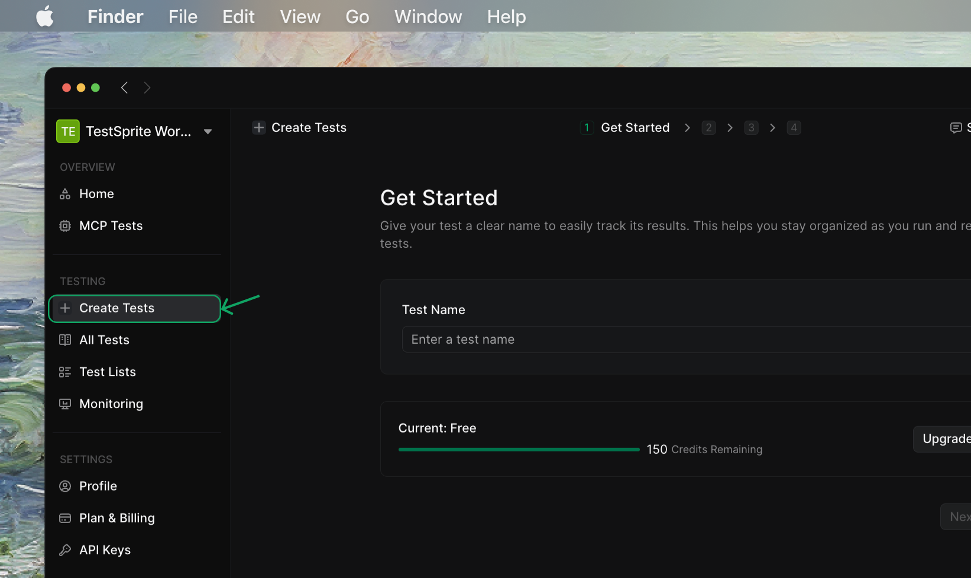Screen dimensions: 971x578
Task: Click the Test Name label
Action: pos(433,310)
